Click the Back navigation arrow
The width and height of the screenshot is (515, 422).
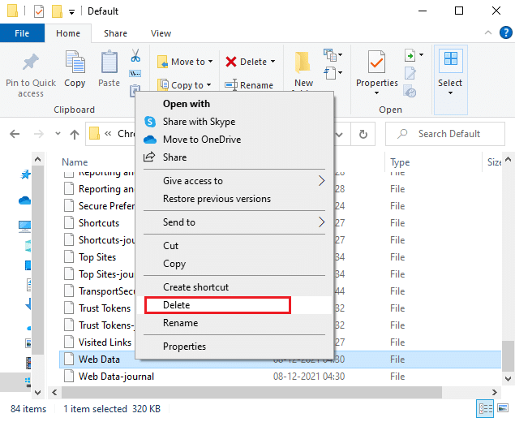[x=15, y=134]
